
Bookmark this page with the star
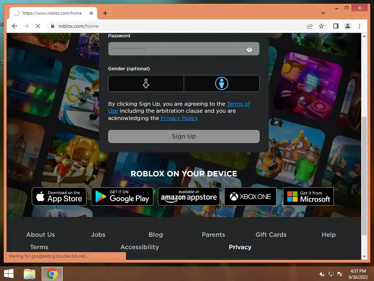[321, 26]
